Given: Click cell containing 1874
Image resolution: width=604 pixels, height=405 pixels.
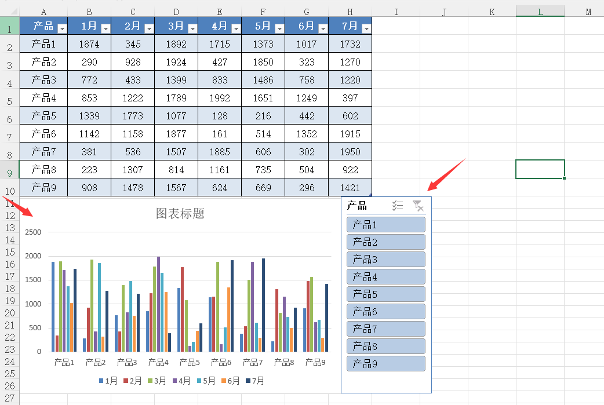Looking at the screenshot, I should coord(89,44).
